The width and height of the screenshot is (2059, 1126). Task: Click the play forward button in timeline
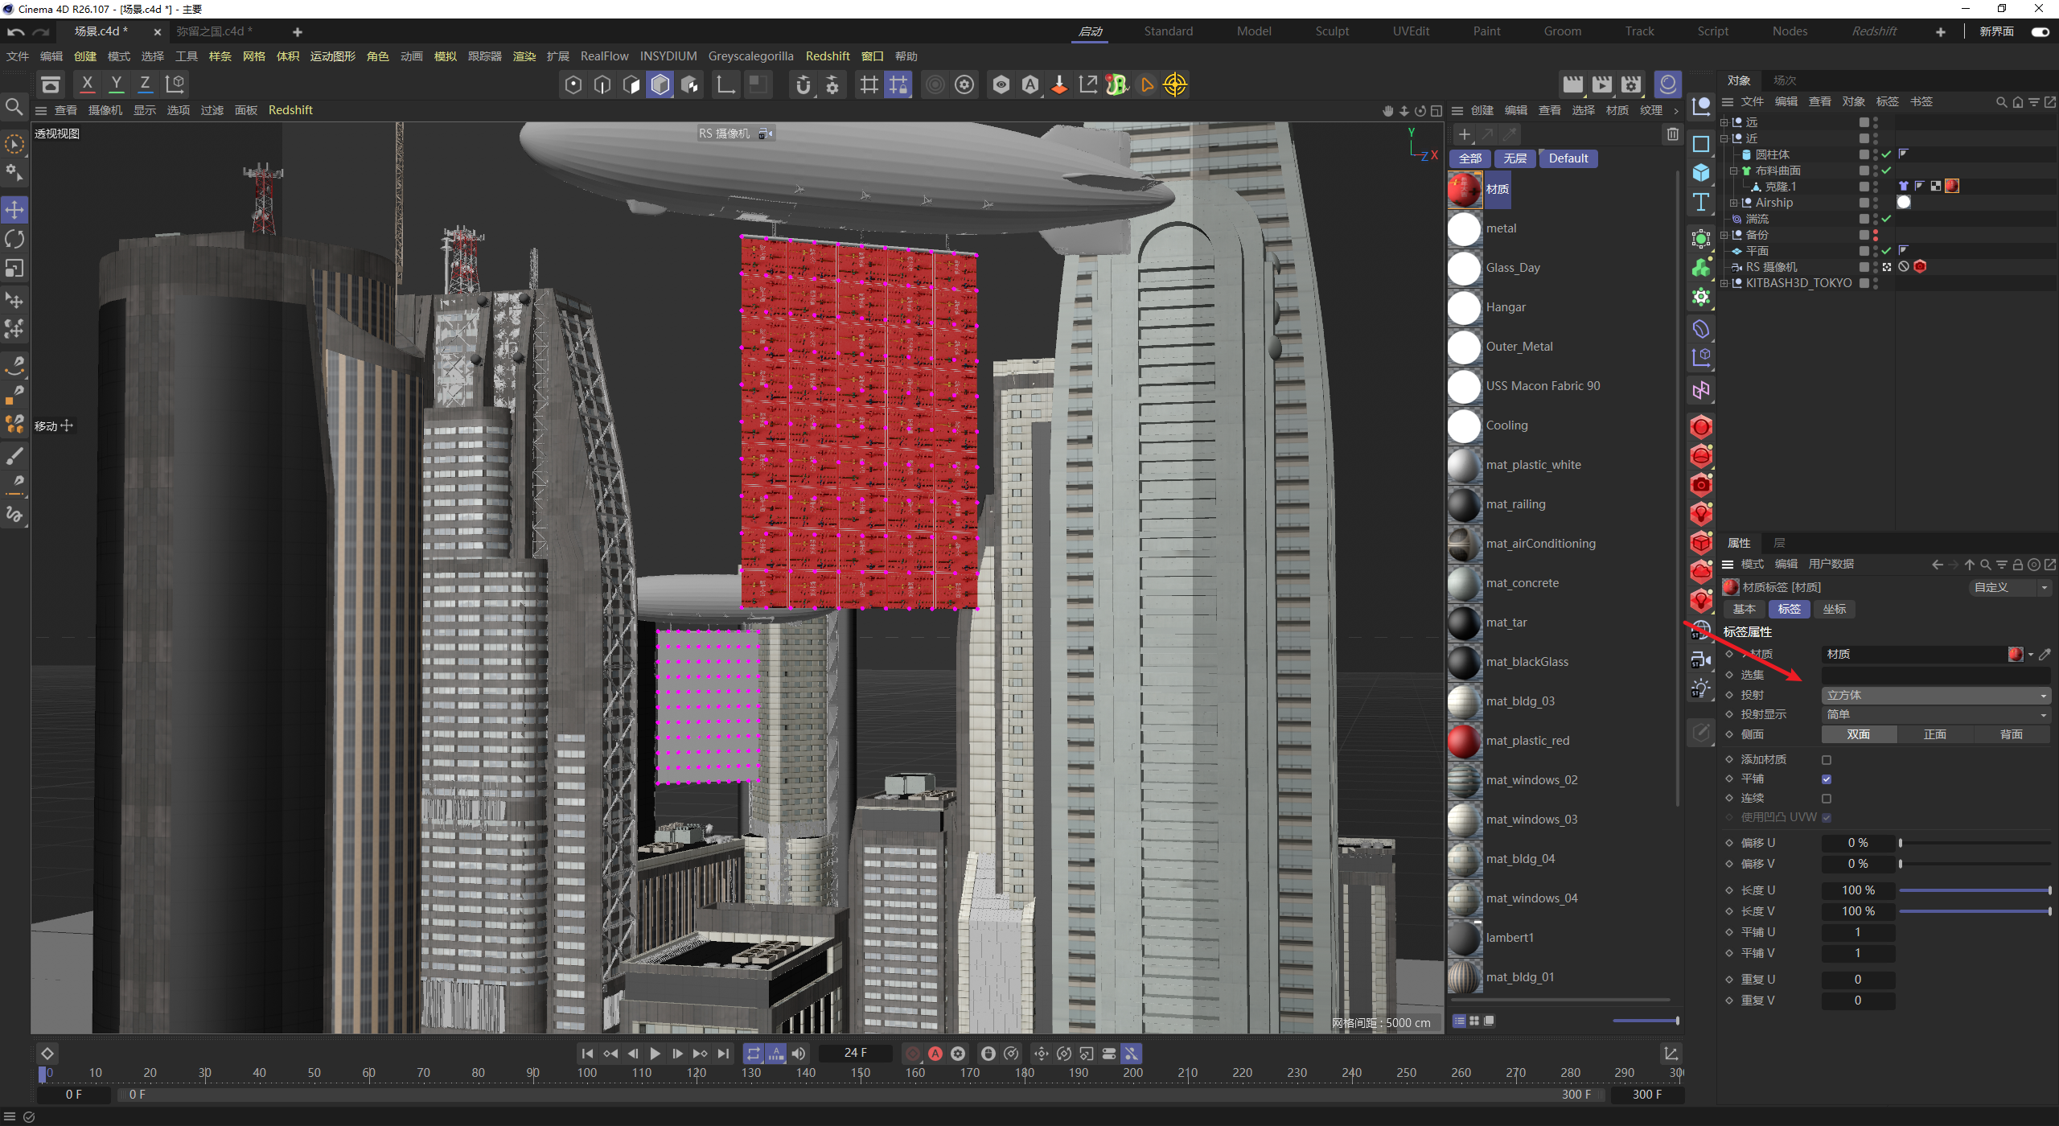pos(655,1054)
